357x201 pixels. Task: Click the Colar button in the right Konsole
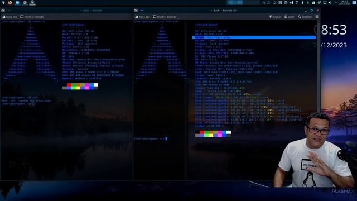tap(290, 17)
